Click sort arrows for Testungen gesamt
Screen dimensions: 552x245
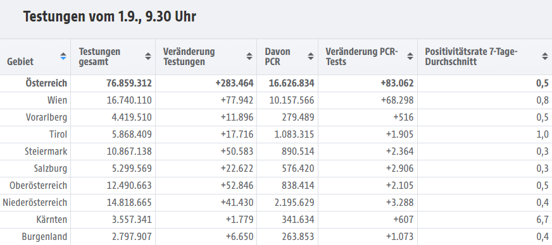148,56
